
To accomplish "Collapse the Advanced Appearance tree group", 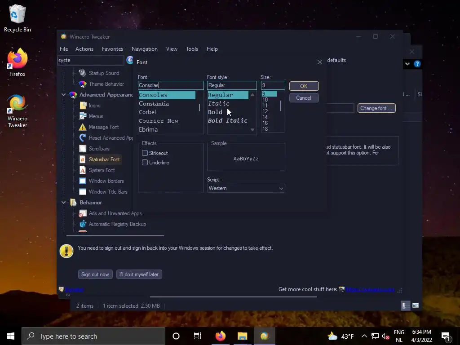I will [63, 95].
